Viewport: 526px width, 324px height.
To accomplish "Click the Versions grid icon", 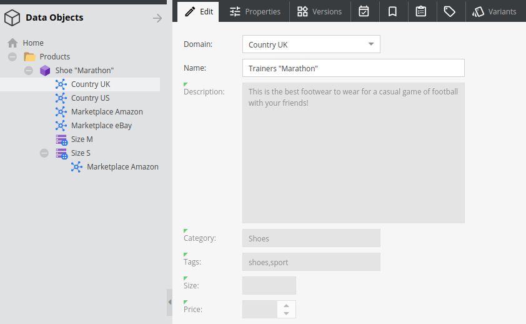I will pos(302,12).
